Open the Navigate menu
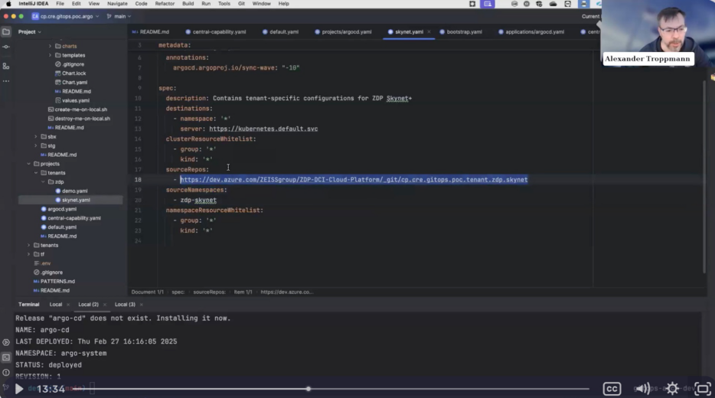Image resolution: width=715 pixels, height=398 pixels. click(117, 4)
